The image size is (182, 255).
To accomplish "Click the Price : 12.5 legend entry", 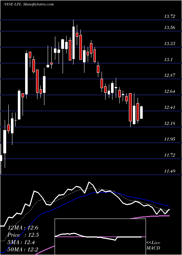I will pos(23,235).
